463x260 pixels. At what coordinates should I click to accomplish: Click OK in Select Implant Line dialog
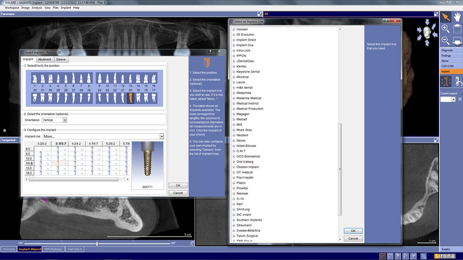point(353,231)
